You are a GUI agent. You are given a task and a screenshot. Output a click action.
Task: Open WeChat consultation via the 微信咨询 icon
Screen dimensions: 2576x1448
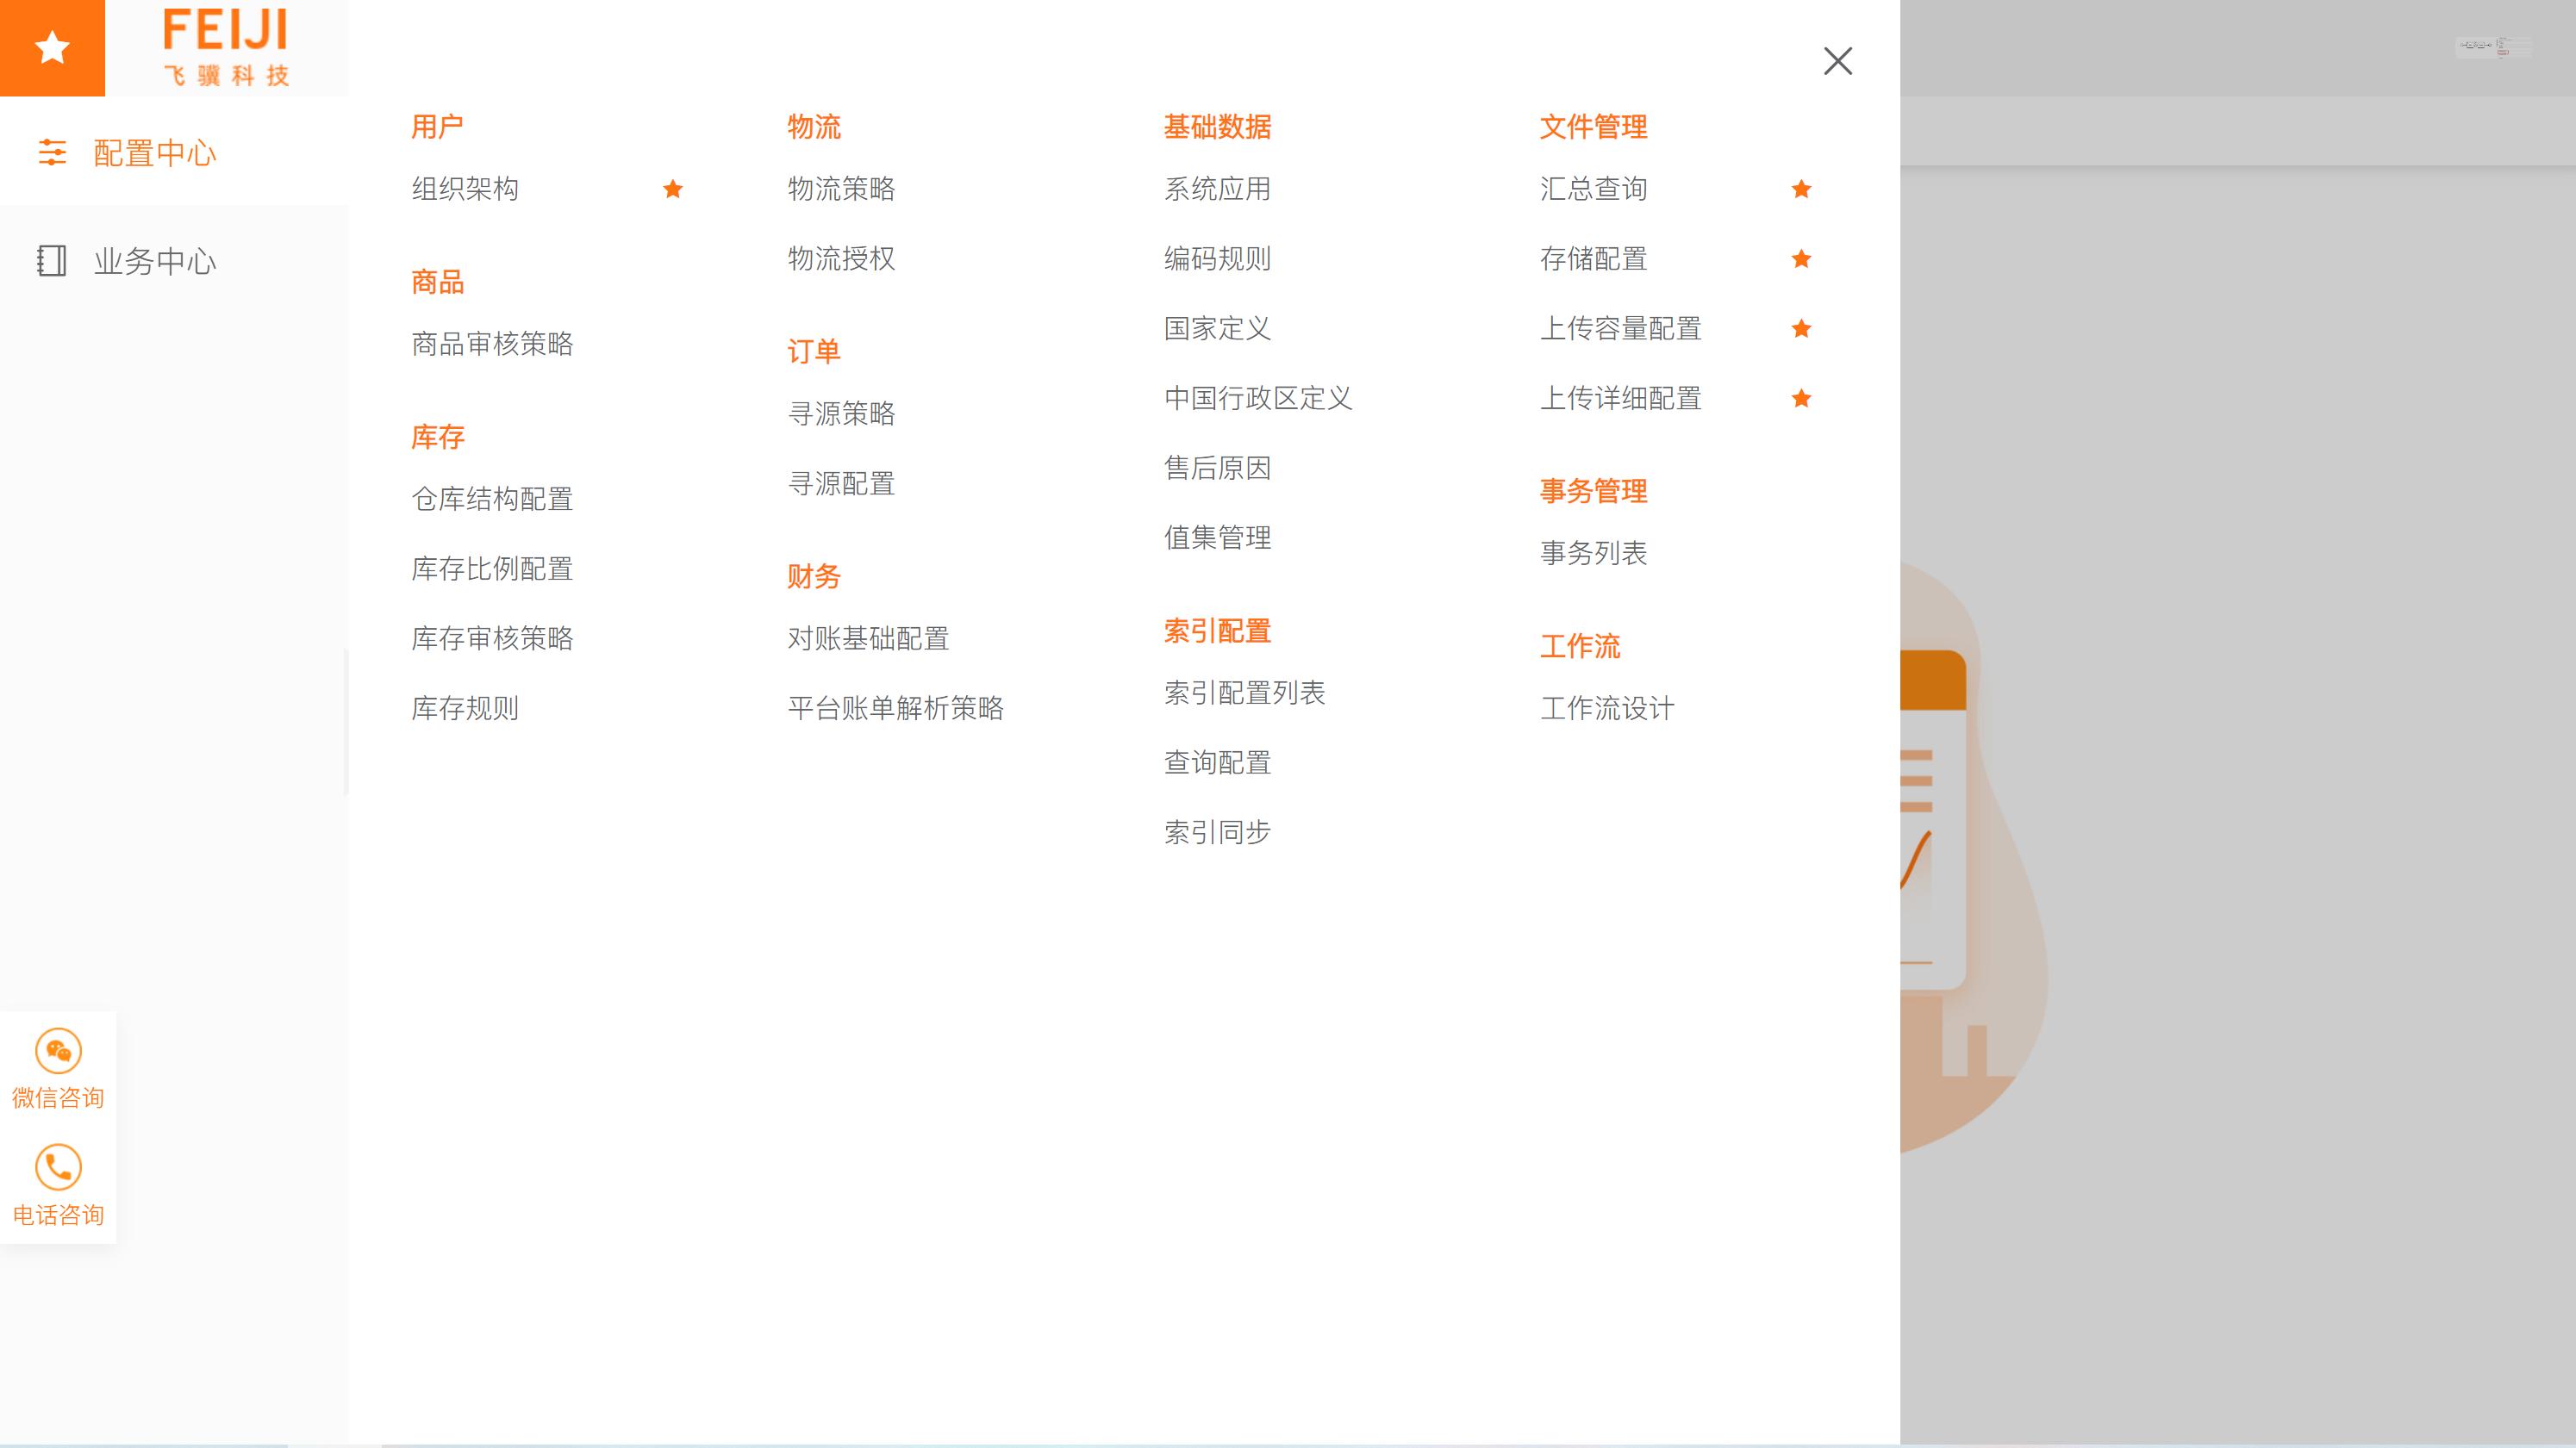pyautogui.click(x=57, y=1051)
